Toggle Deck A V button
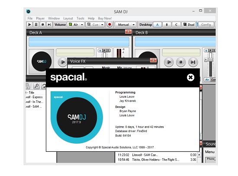 (x=100, y=51)
